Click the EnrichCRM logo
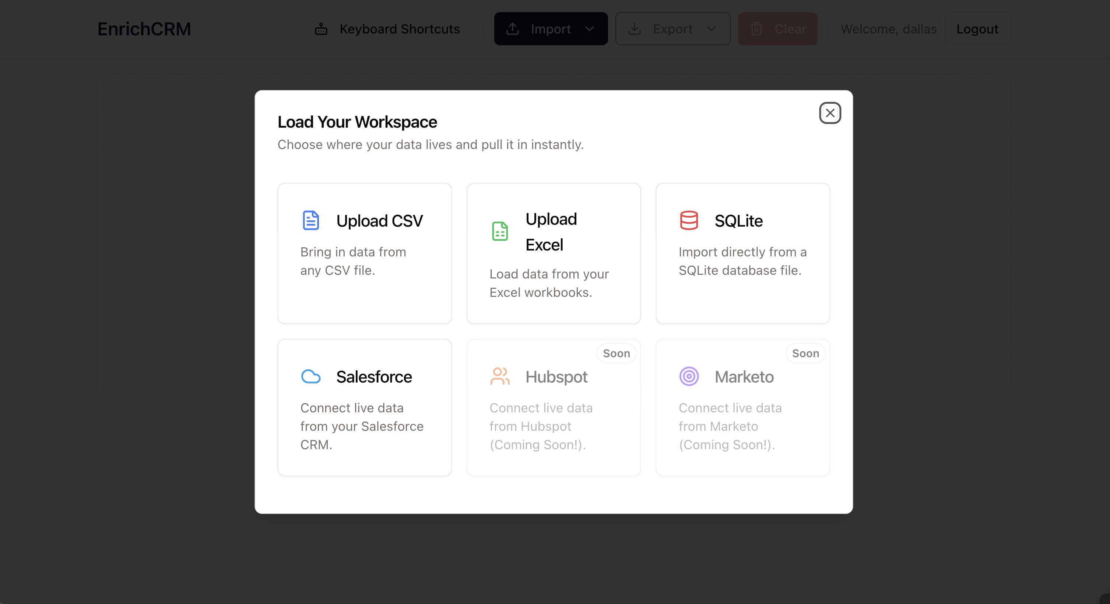Image resolution: width=1110 pixels, height=604 pixels. (x=144, y=28)
